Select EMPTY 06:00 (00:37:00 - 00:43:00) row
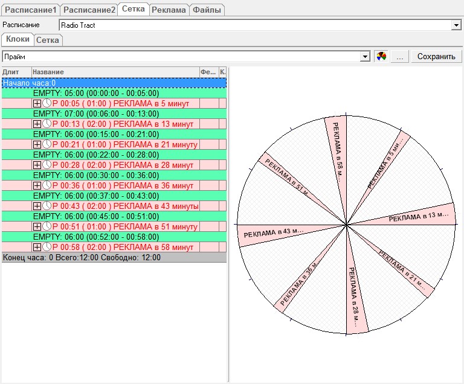The width and height of the screenshot is (464, 384). 114,196
